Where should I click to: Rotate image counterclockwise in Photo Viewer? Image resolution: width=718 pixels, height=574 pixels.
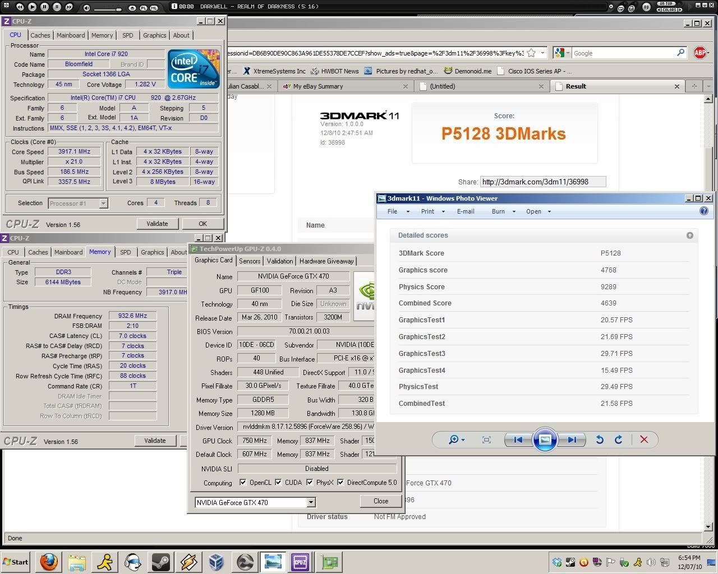pyautogui.click(x=600, y=440)
